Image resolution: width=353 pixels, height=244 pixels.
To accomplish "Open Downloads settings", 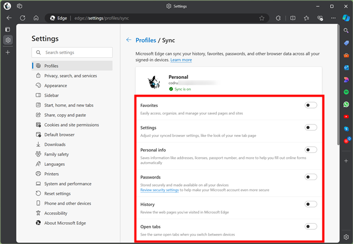I will 72,144.
